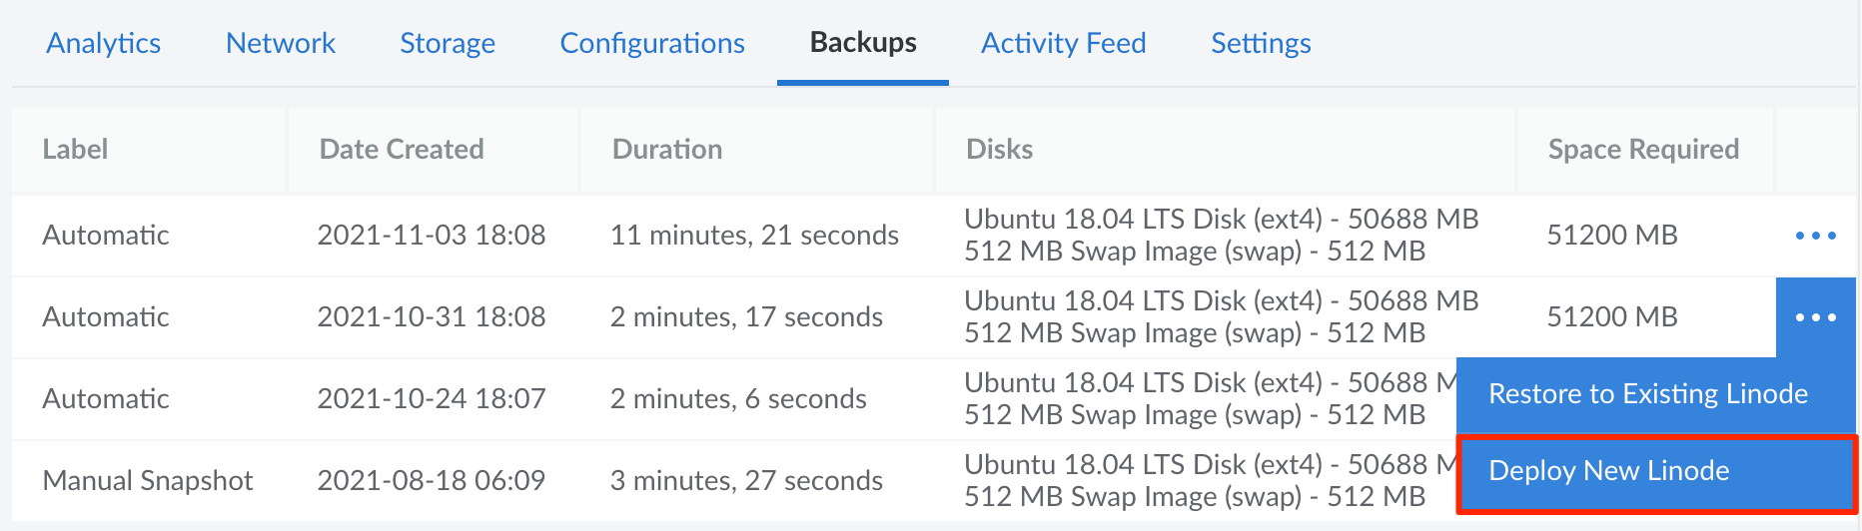This screenshot has width=1862, height=531.
Task: Select the 2021-10-31 Automatic backup label
Action: click(x=106, y=317)
